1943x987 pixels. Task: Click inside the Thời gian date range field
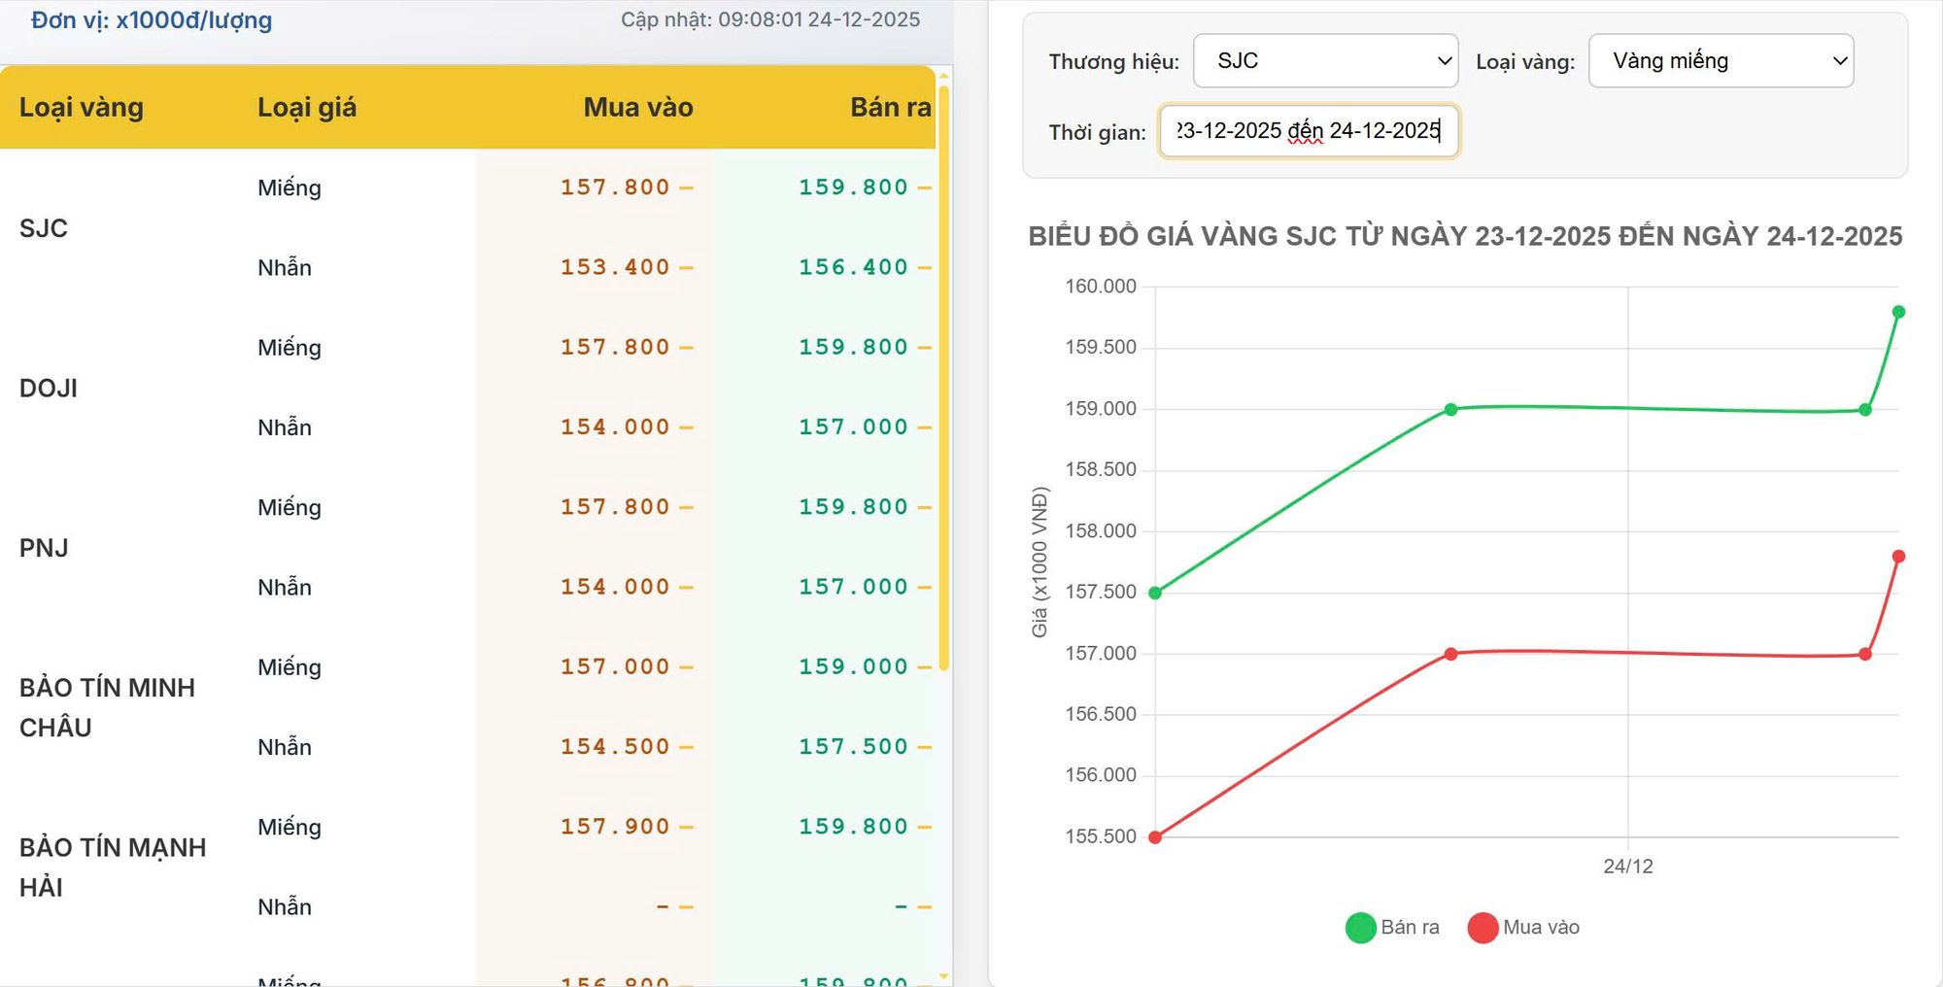1310,131
